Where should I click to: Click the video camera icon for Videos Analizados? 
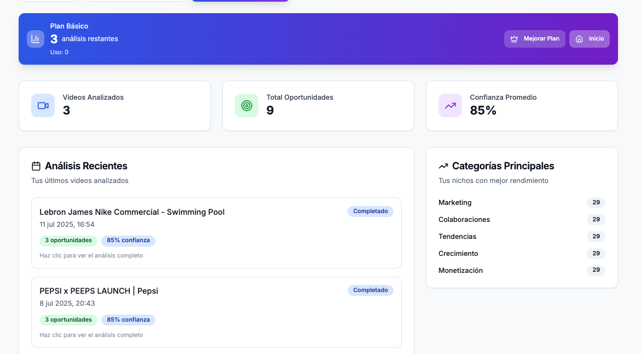(43, 106)
